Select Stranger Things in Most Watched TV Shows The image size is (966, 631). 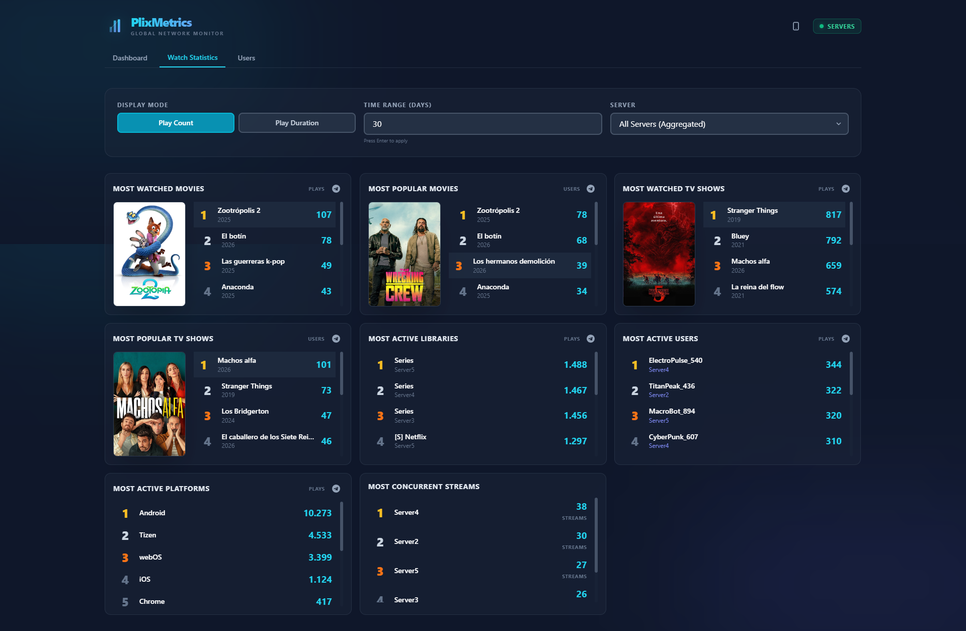tap(774, 215)
